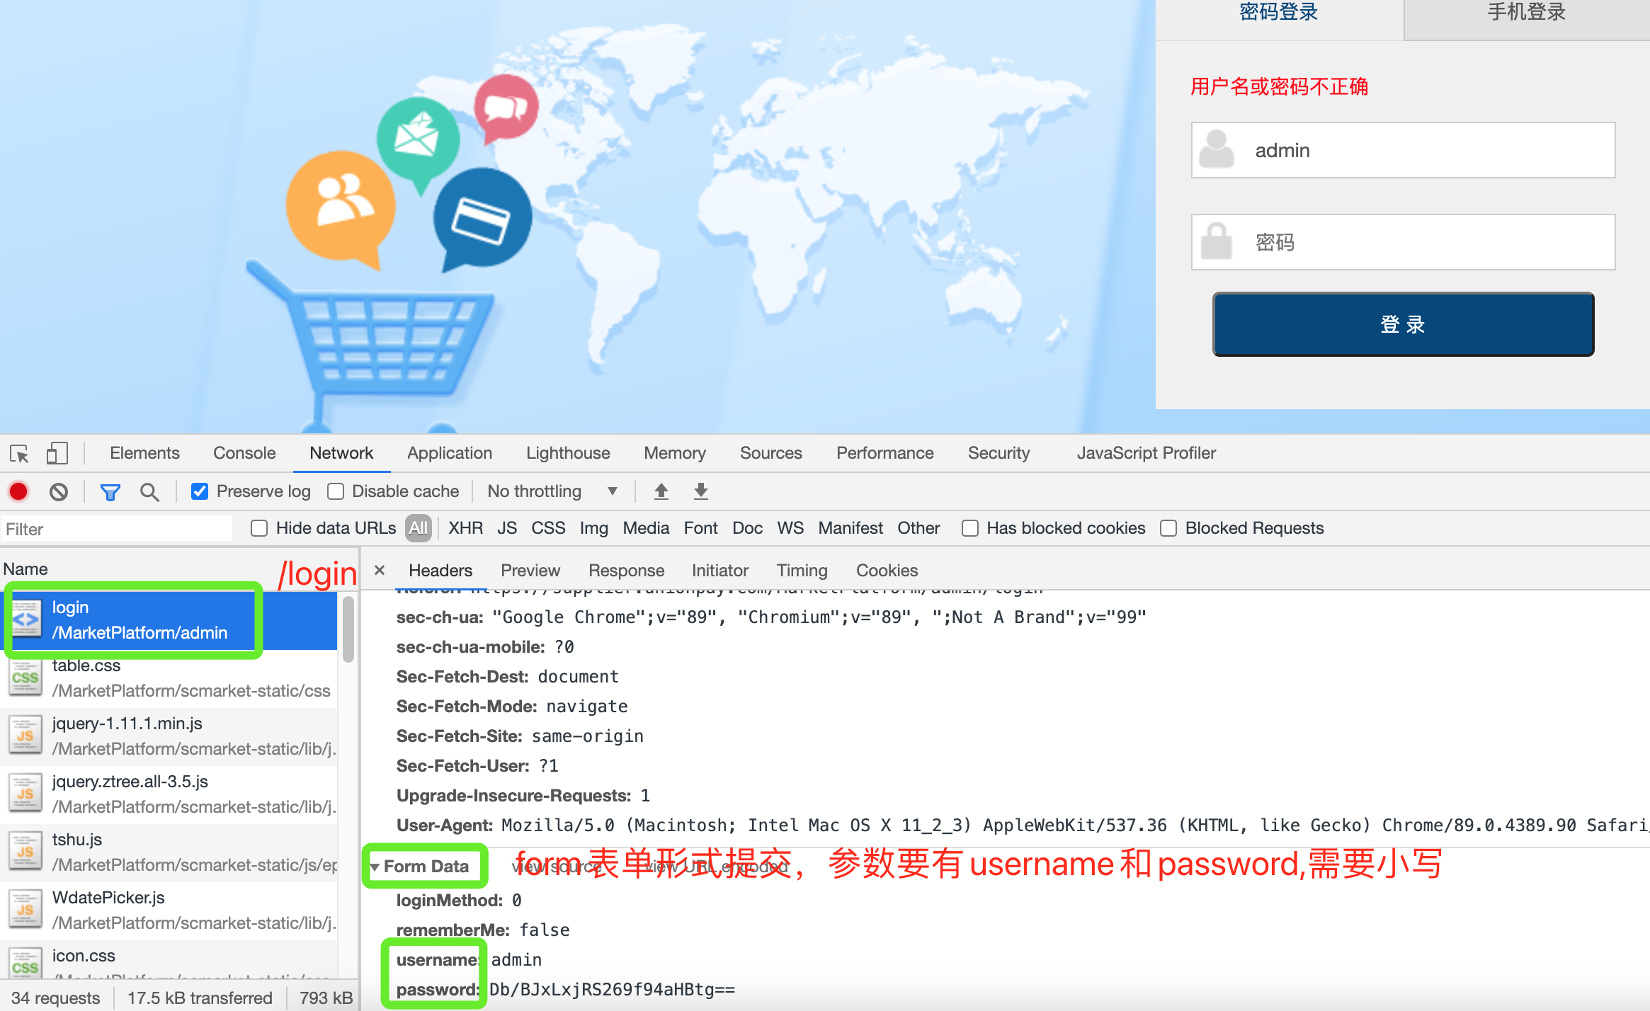This screenshot has height=1011, width=1650.
Task: Switch to the Lighthouse tab
Action: point(568,453)
